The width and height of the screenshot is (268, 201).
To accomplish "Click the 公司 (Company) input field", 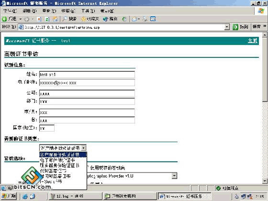I will 87,93.
